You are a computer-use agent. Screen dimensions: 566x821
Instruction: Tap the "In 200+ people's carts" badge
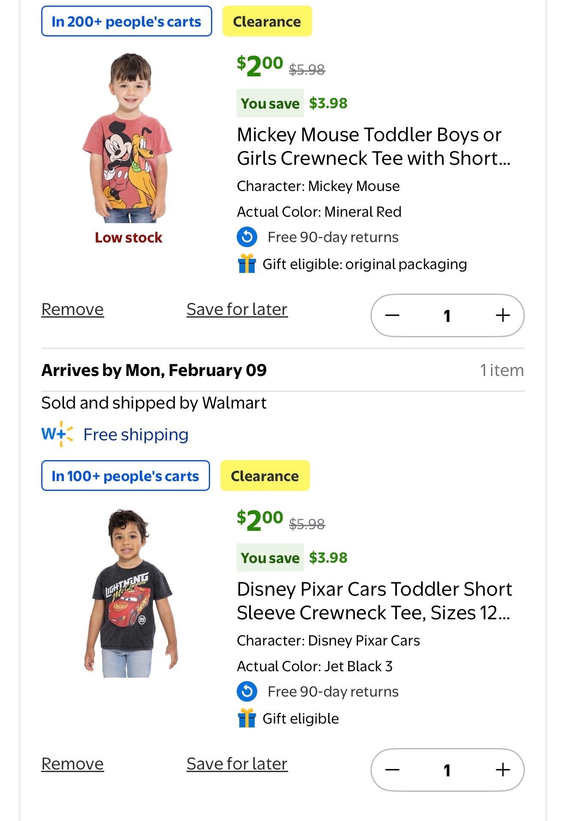coord(126,21)
